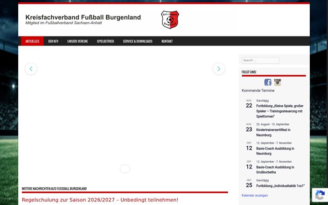Open Basis-Coach Ausbildung in Naumburg event
Image resolution: width=328 pixels, height=205 pixels.
(x=275, y=151)
